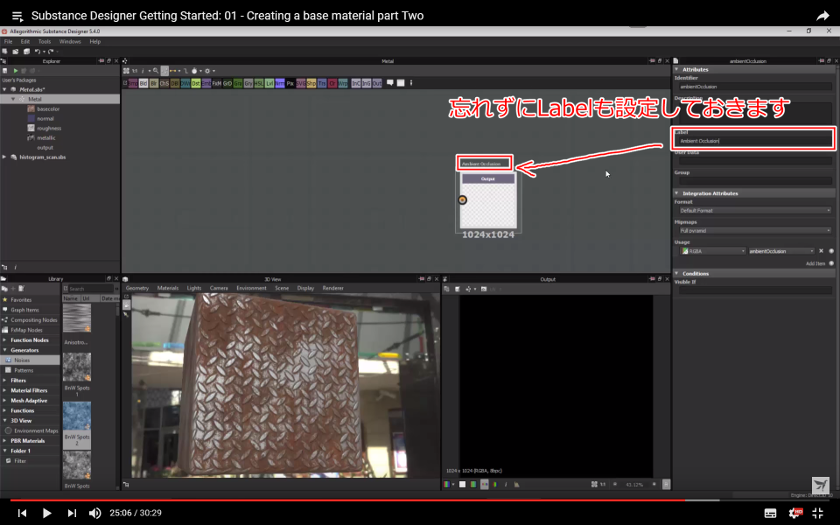Select Noises under Generators
The height and width of the screenshot is (525, 840).
(x=30, y=360)
